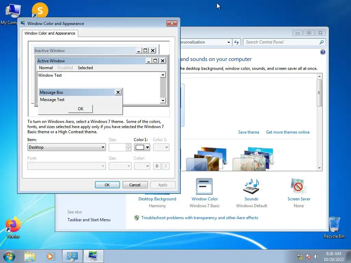Open Troubleshoot problems with transparency link
Image resolution: width=351 pixels, height=263 pixels.
pos(200,218)
